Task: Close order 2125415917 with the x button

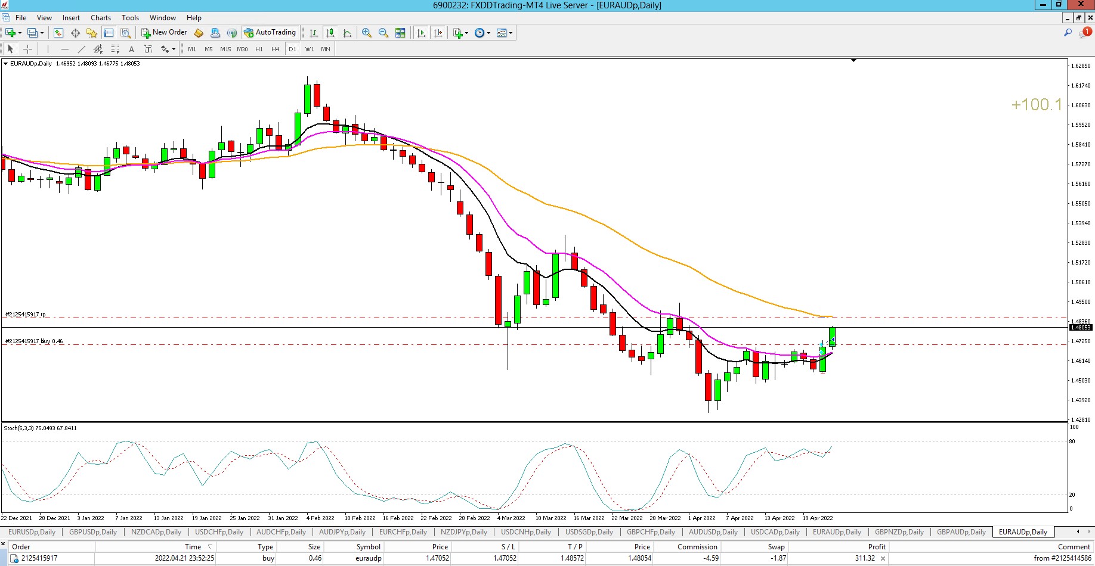Action: pos(883,558)
